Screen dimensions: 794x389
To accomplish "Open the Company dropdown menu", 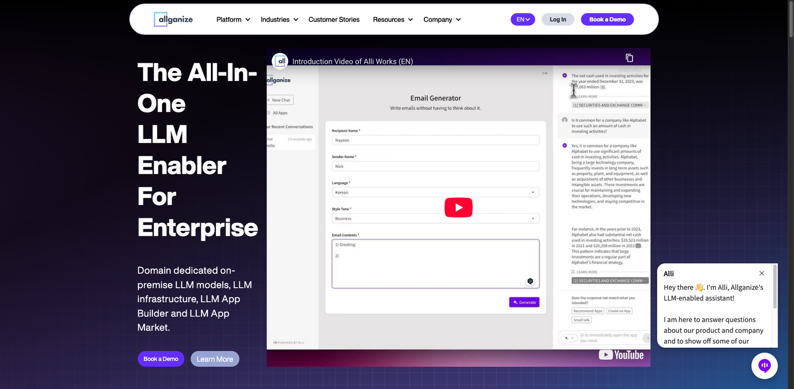I will 442,19.
